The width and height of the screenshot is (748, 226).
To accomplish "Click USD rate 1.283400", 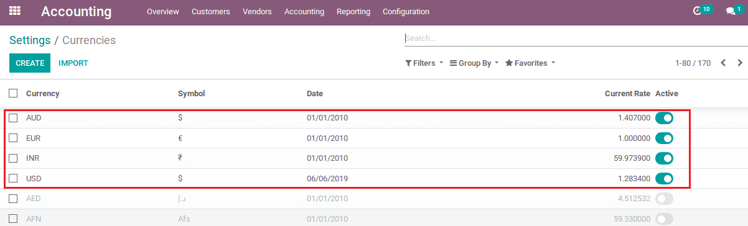I will [x=634, y=179].
